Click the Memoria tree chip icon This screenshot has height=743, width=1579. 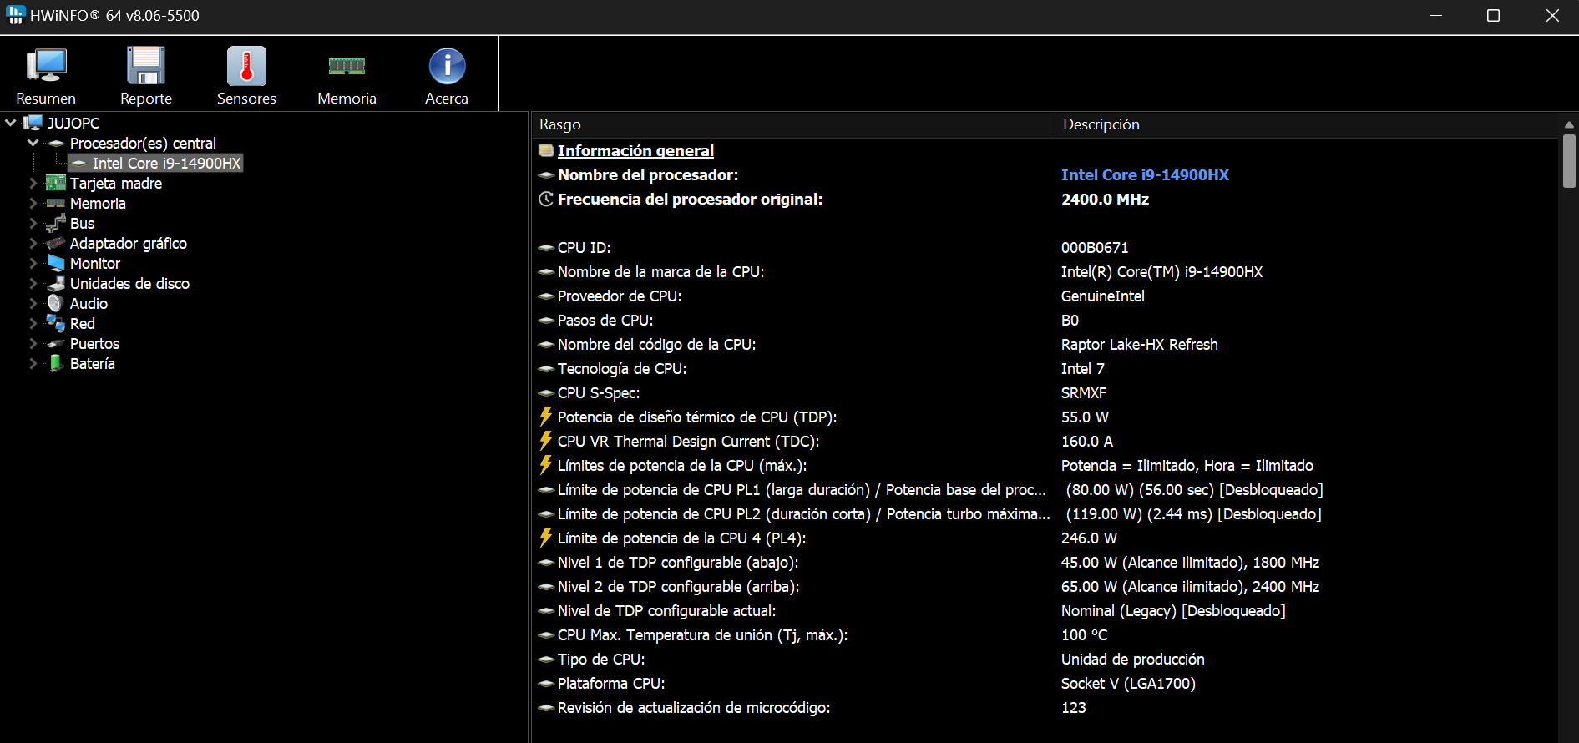pyautogui.click(x=56, y=203)
